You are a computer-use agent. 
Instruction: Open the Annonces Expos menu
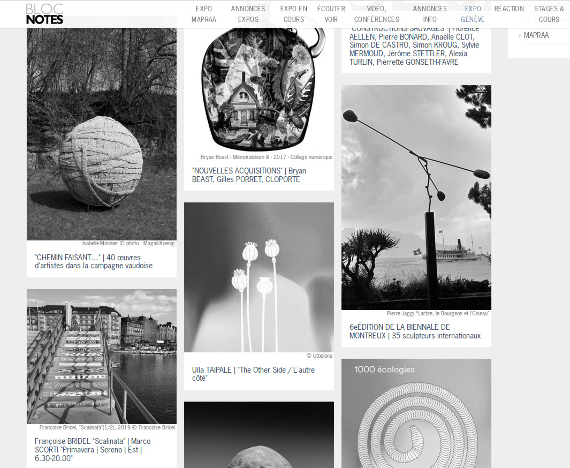pyautogui.click(x=248, y=14)
